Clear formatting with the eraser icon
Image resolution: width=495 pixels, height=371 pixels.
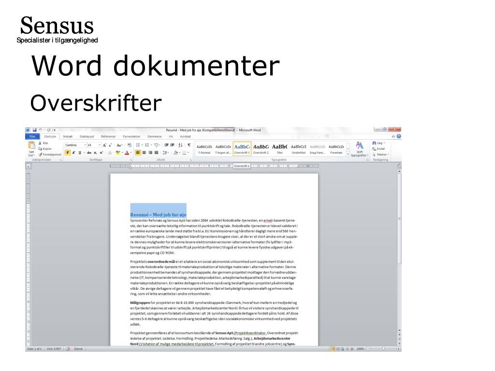point(129,145)
